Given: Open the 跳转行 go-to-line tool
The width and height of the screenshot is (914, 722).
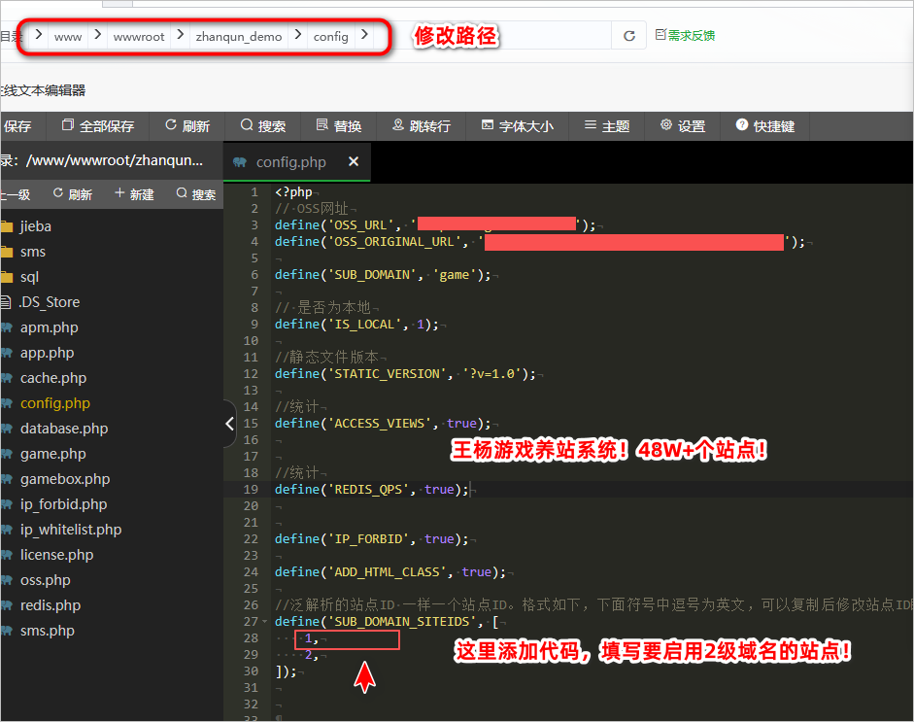Looking at the screenshot, I should tap(422, 126).
